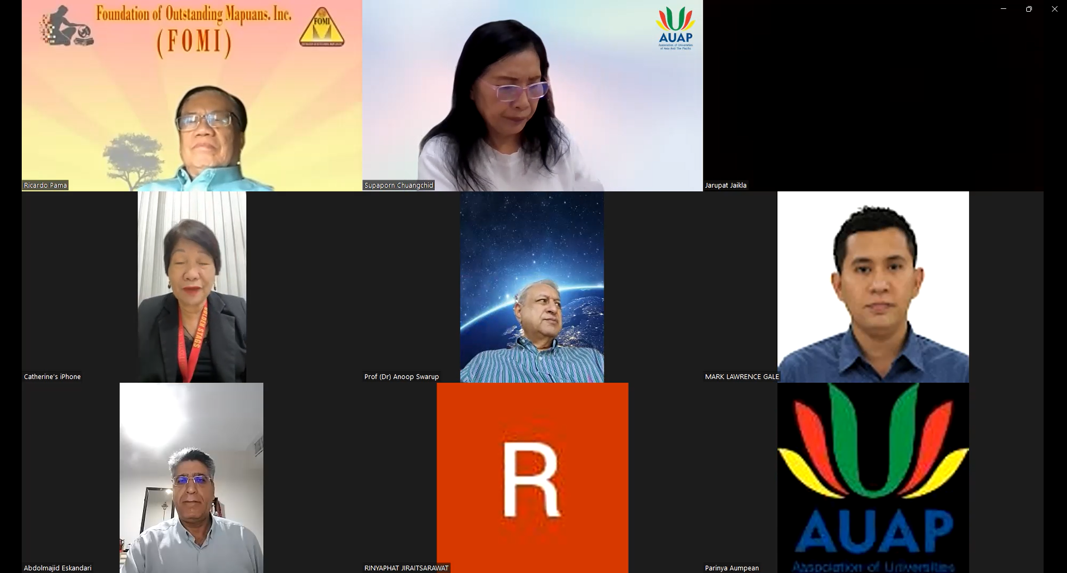The height and width of the screenshot is (573, 1067).
Task: Click the Ricardo Pama name label
Action: [x=45, y=185]
